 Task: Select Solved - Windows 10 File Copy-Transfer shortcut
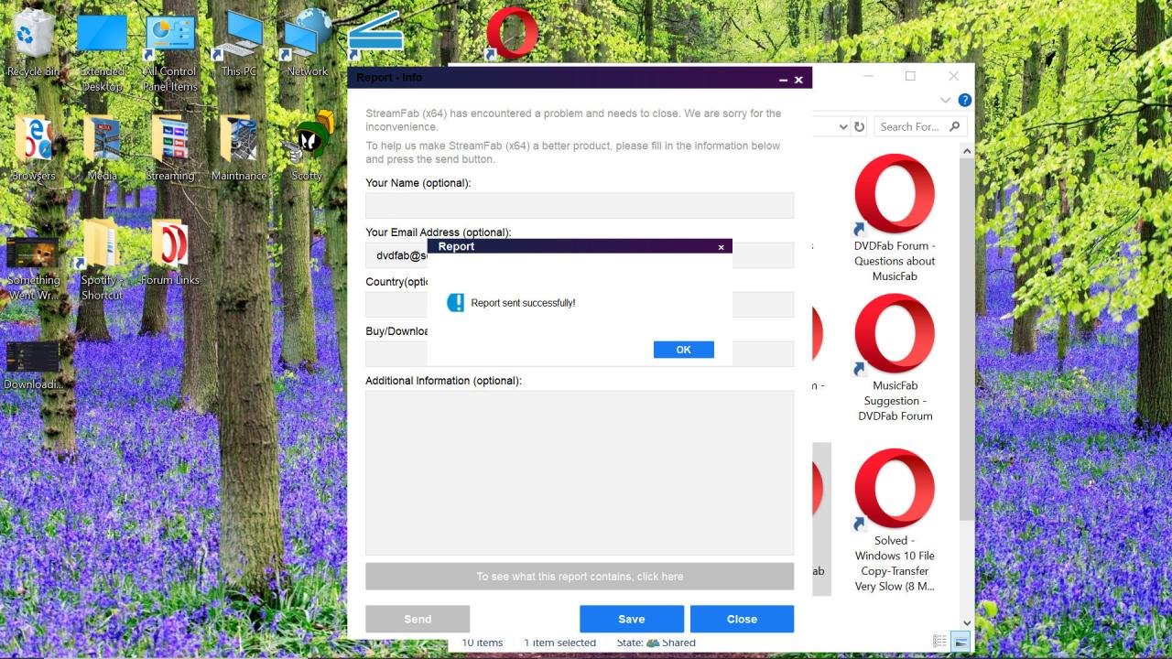click(x=895, y=521)
